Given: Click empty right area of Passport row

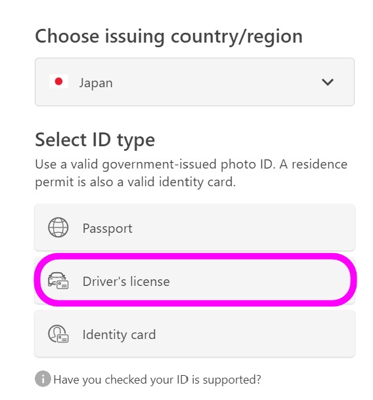Looking at the screenshot, I should tap(255, 227).
